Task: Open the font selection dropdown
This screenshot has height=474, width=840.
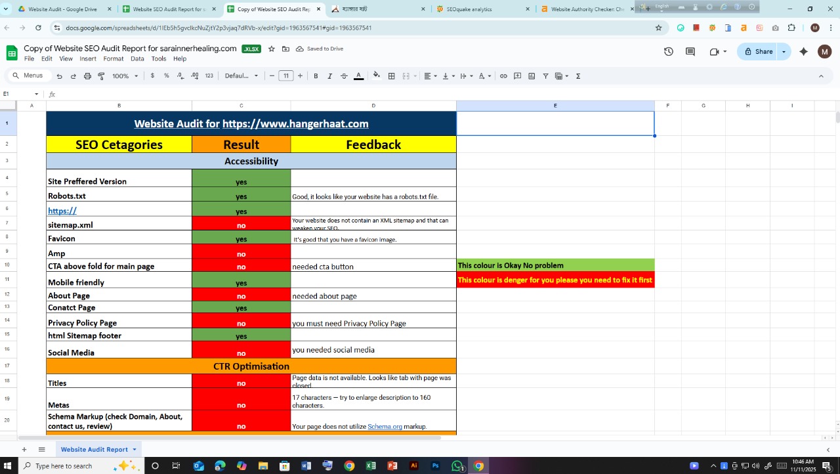Action: click(241, 75)
